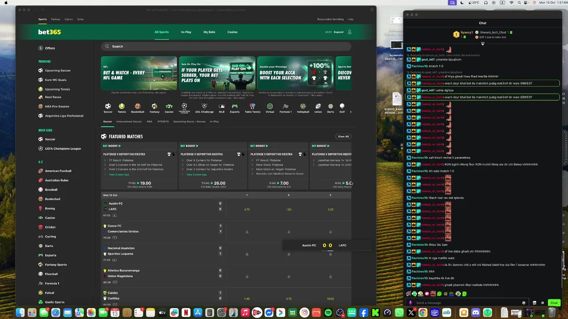Open Gaelic Sports in the A-Z sidebar
The height and width of the screenshot is (319, 568).
[x=55, y=302]
